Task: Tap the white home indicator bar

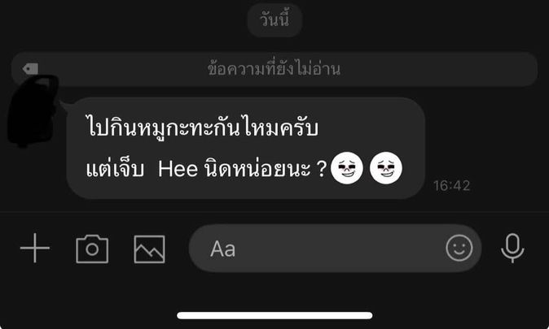Action: (x=274, y=315)
